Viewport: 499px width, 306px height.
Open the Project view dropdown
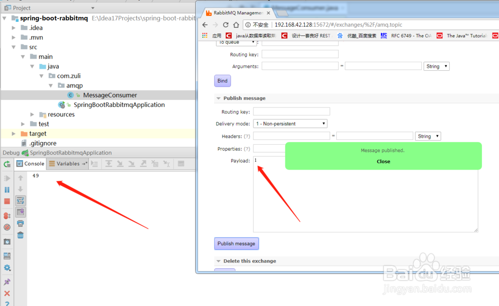tap(93, 8)
